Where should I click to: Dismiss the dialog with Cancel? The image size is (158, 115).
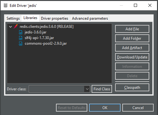[138, 108]
